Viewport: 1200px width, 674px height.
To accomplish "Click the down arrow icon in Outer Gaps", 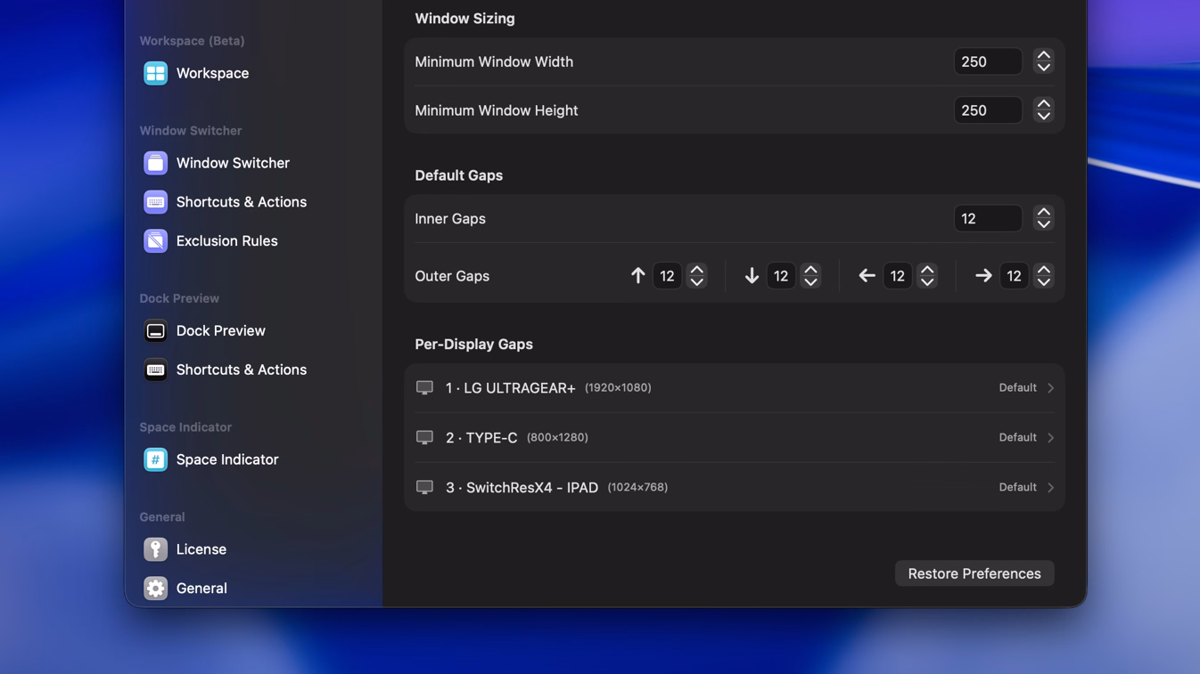I will 752,276.
